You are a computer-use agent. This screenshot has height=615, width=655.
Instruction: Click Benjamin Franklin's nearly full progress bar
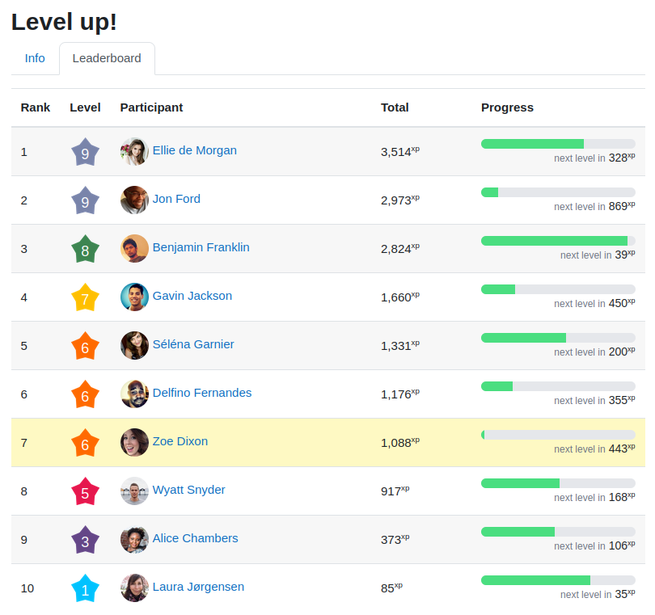click(558, 240)
